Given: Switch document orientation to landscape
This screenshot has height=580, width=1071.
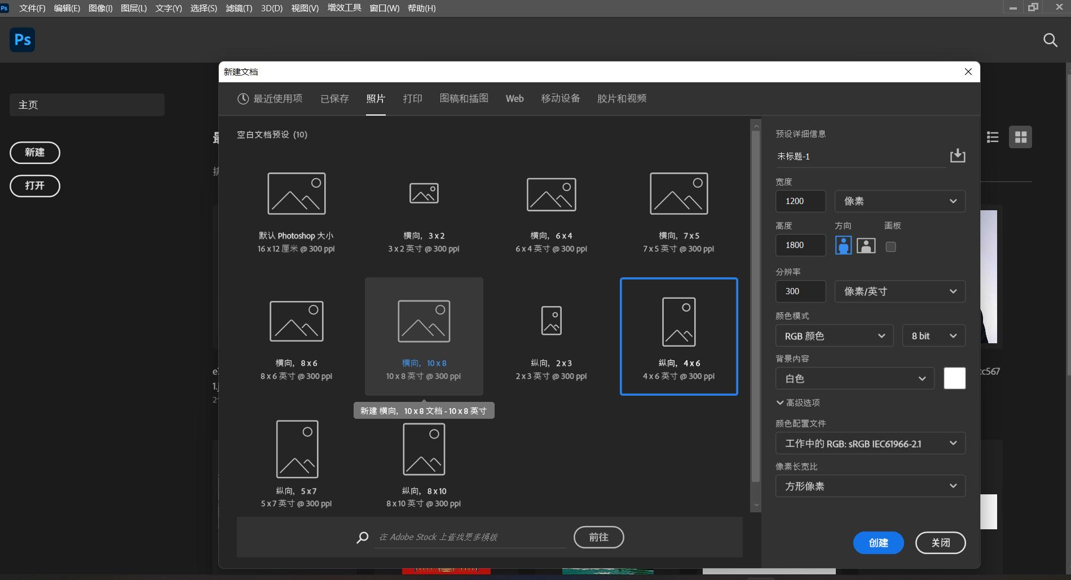Looking at the screenshot, I should coord(866,245).
